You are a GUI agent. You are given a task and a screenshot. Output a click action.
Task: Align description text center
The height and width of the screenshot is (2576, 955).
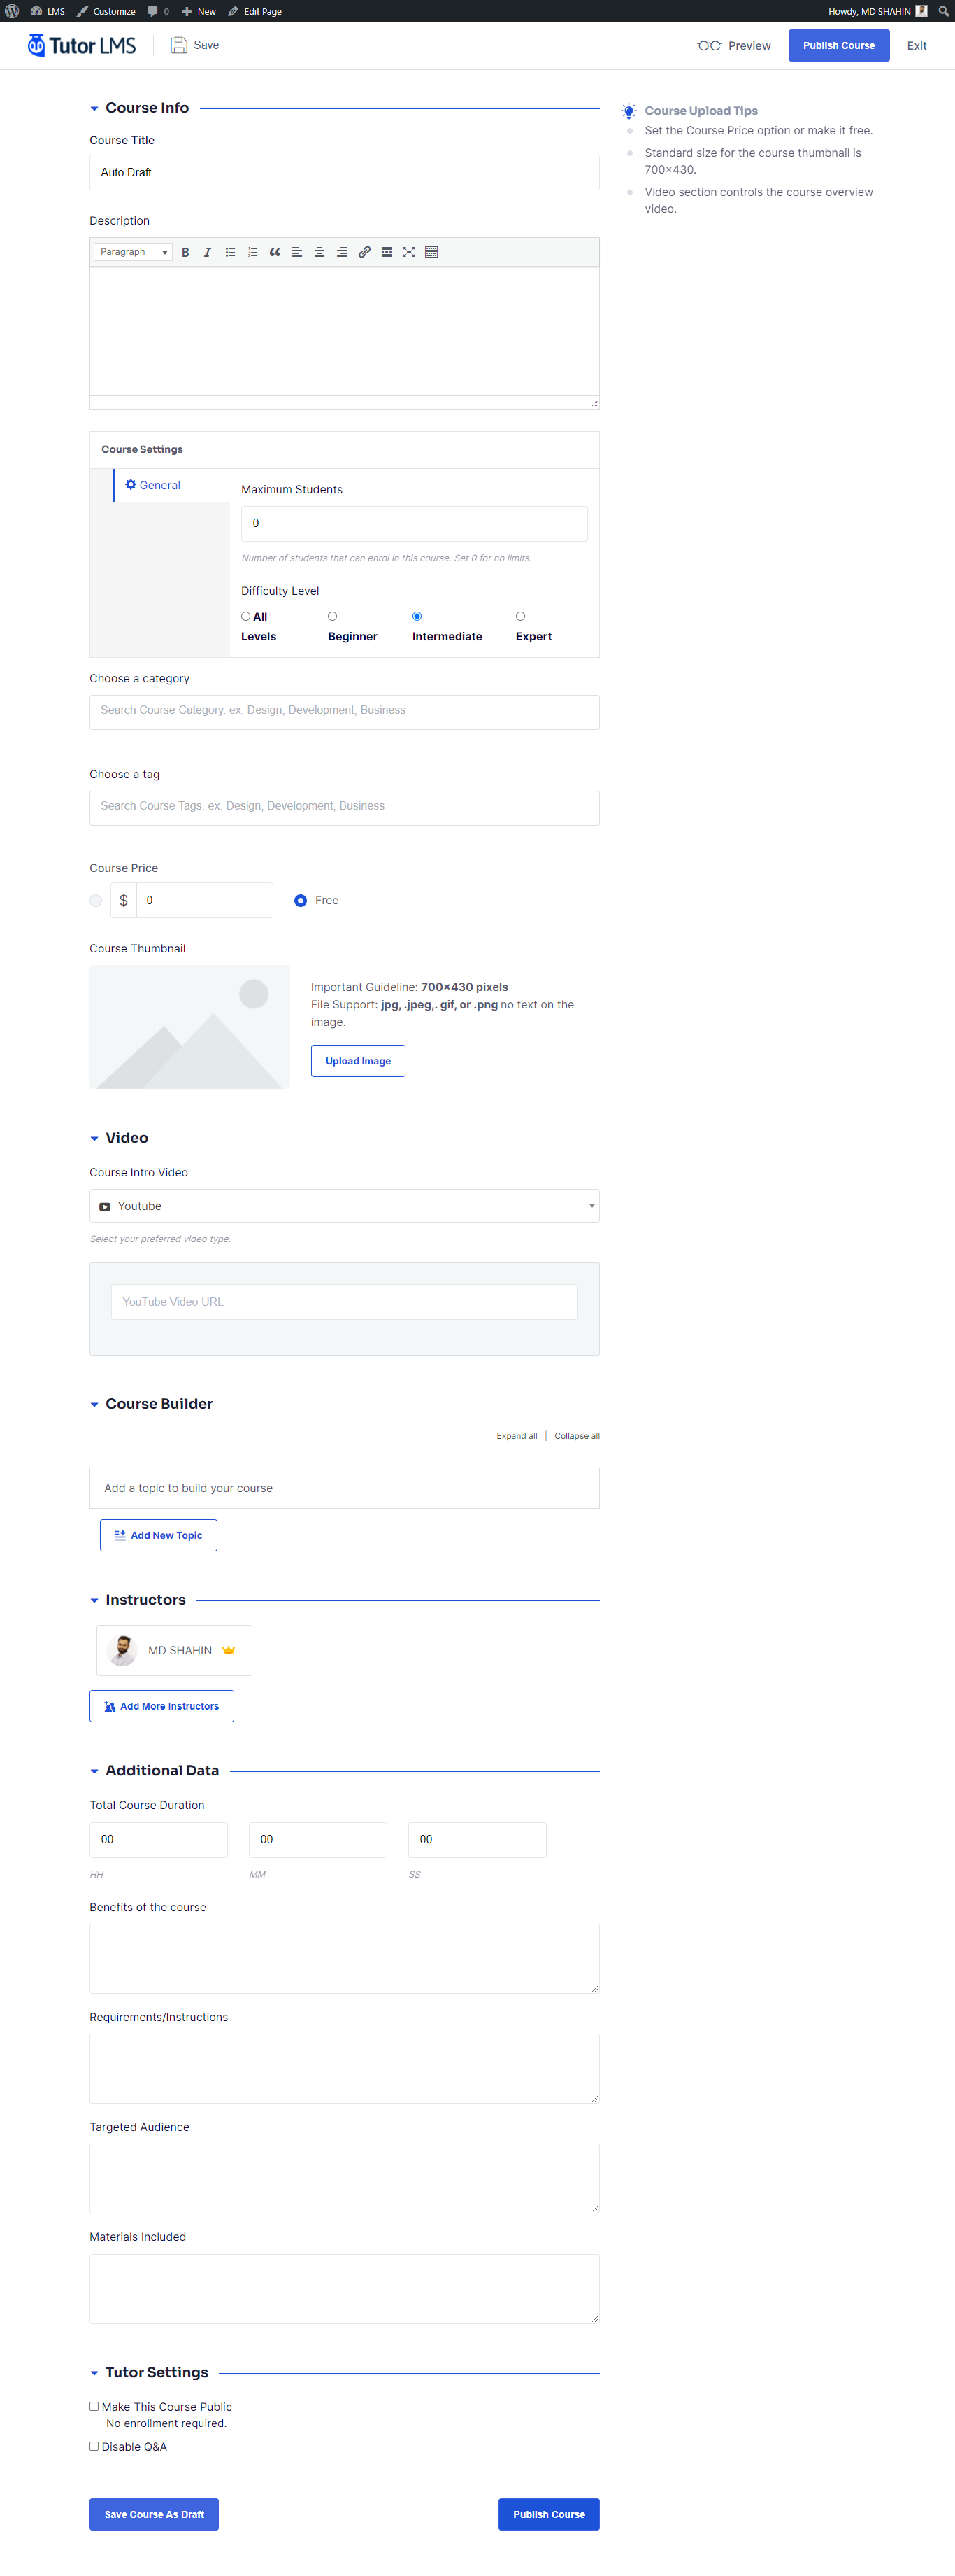point(319,252)
